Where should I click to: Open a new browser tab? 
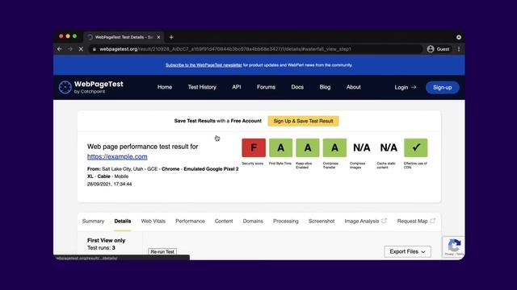[x=171, y=37]
